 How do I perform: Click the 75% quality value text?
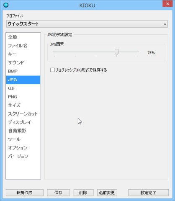tap(151, 53)
